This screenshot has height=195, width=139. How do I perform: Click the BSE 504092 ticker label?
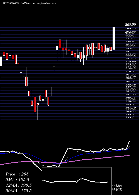pos(11,3)
